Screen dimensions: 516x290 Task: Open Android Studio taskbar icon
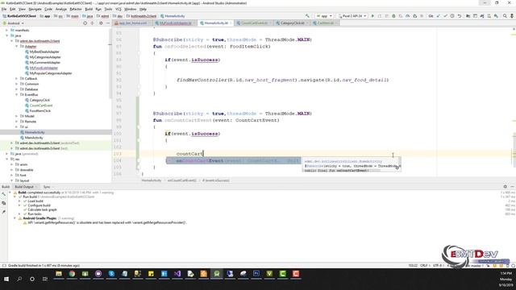point(217,274)
